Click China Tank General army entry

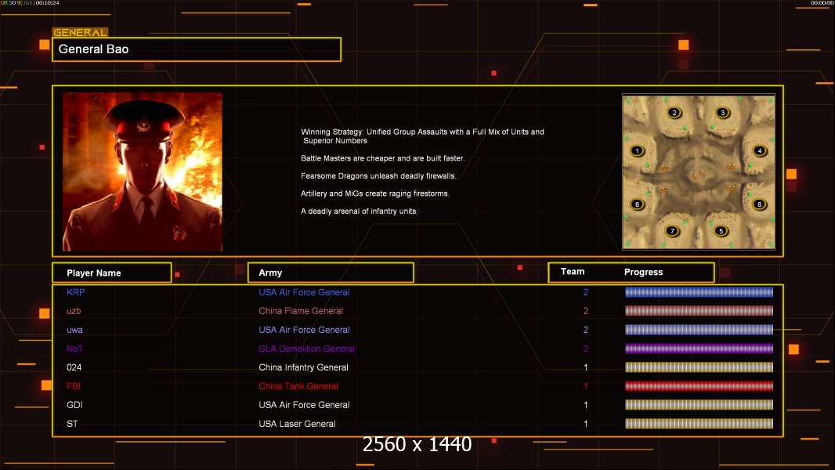pos(298,386)
